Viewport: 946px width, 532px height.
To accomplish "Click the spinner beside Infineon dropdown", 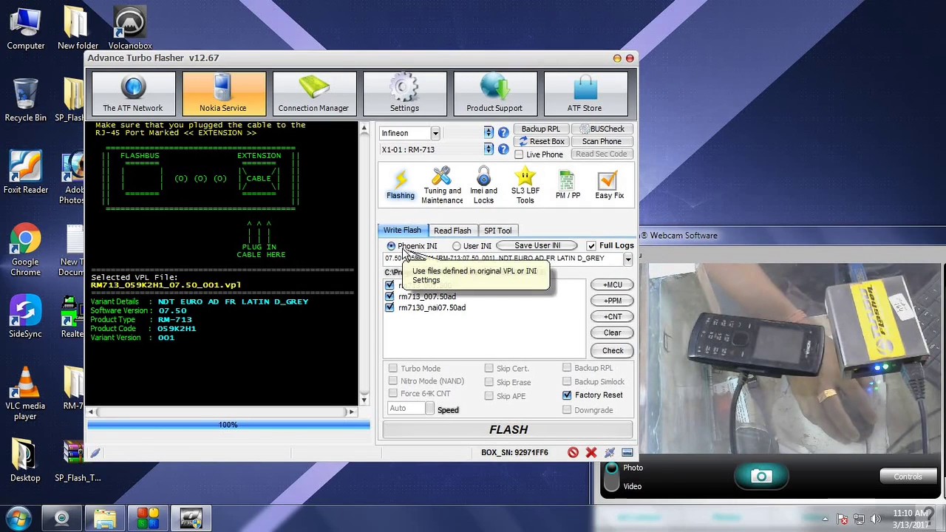I will coord(489,133).
